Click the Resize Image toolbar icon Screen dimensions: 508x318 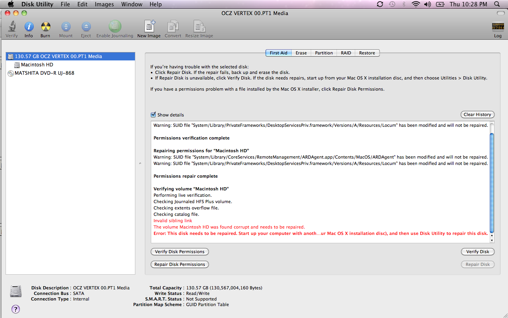point(199,27)
